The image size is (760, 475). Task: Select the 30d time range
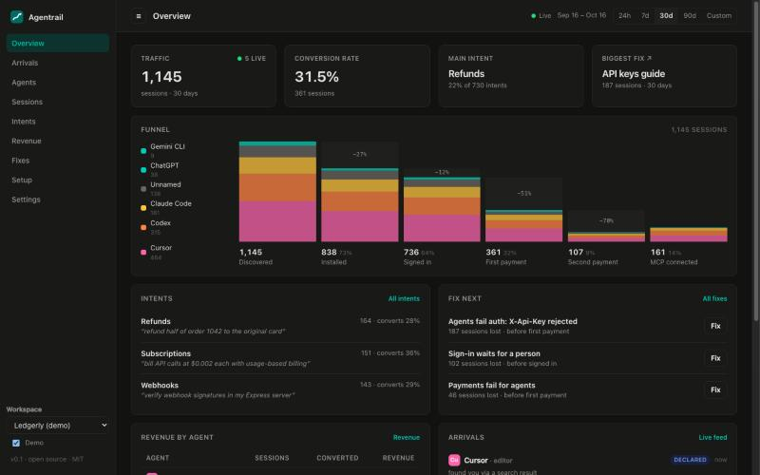click(666, 16)
